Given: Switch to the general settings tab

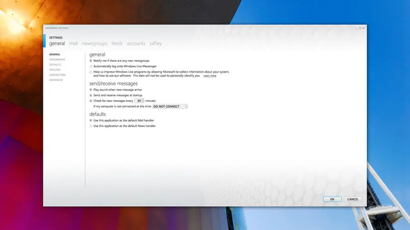Looking at the screenshot, I should [x=57, y=44].
